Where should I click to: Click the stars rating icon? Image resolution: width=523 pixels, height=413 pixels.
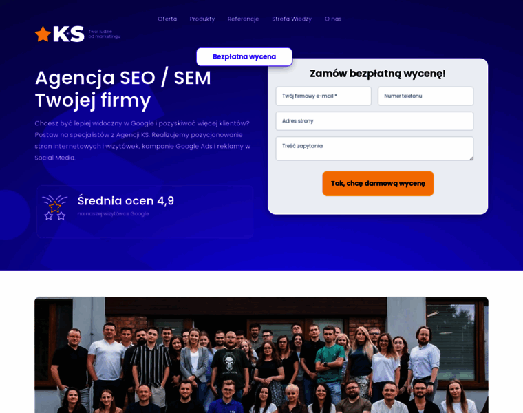coord(54,207)
